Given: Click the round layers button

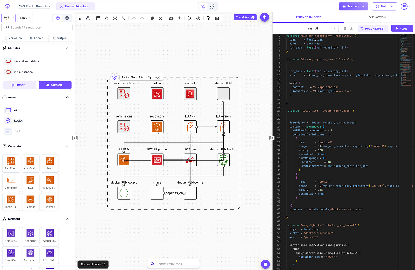Looking at the screenshot, I should 264,17.
